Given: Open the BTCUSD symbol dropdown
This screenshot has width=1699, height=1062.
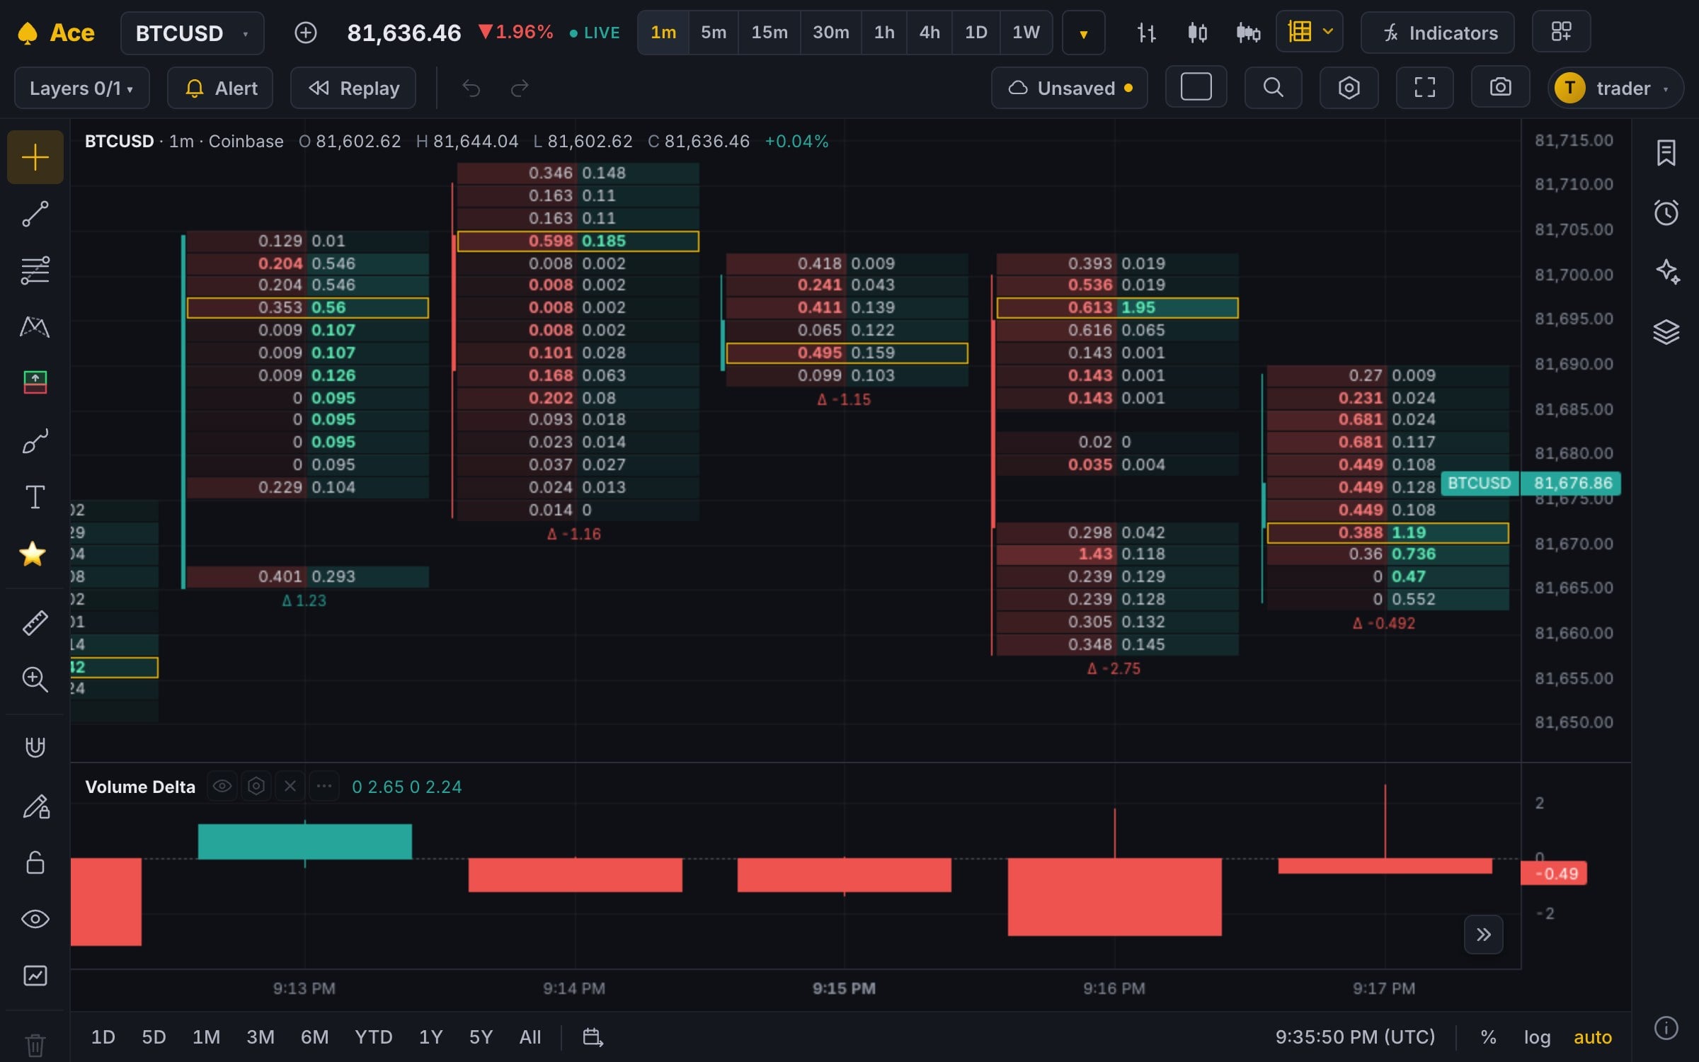Looking at the screenshot, I should [192, 33].
